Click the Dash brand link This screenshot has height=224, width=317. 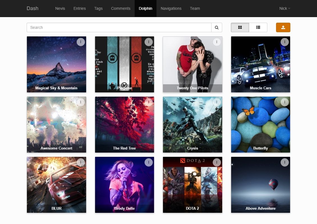pyautogui.click(x=33, y=8)
